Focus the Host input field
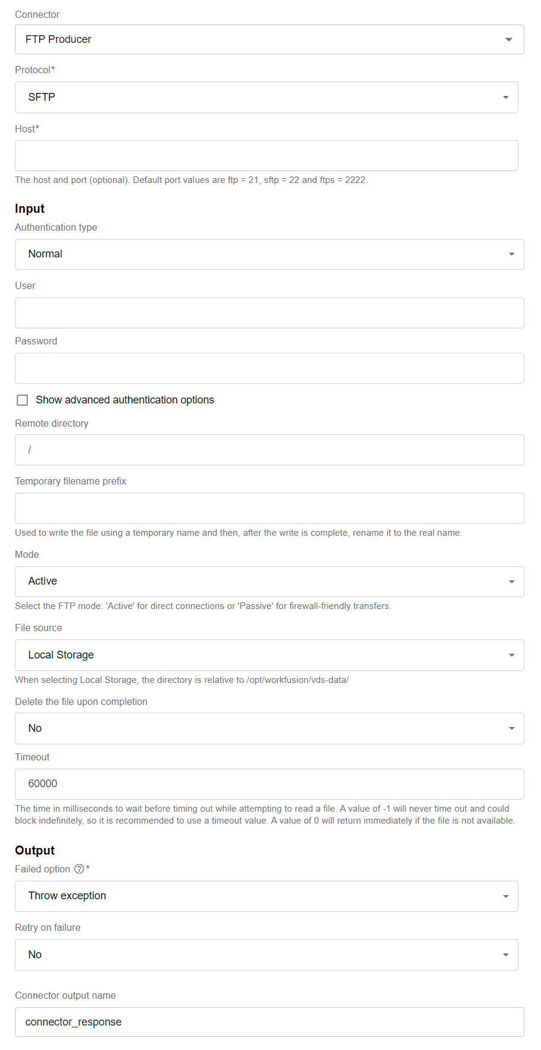Image resolution: width=541 pixels, height=1050 pixels. pos(267,156)
